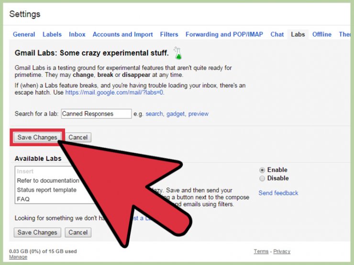Click the Available Labs heading

click(38, 159)
